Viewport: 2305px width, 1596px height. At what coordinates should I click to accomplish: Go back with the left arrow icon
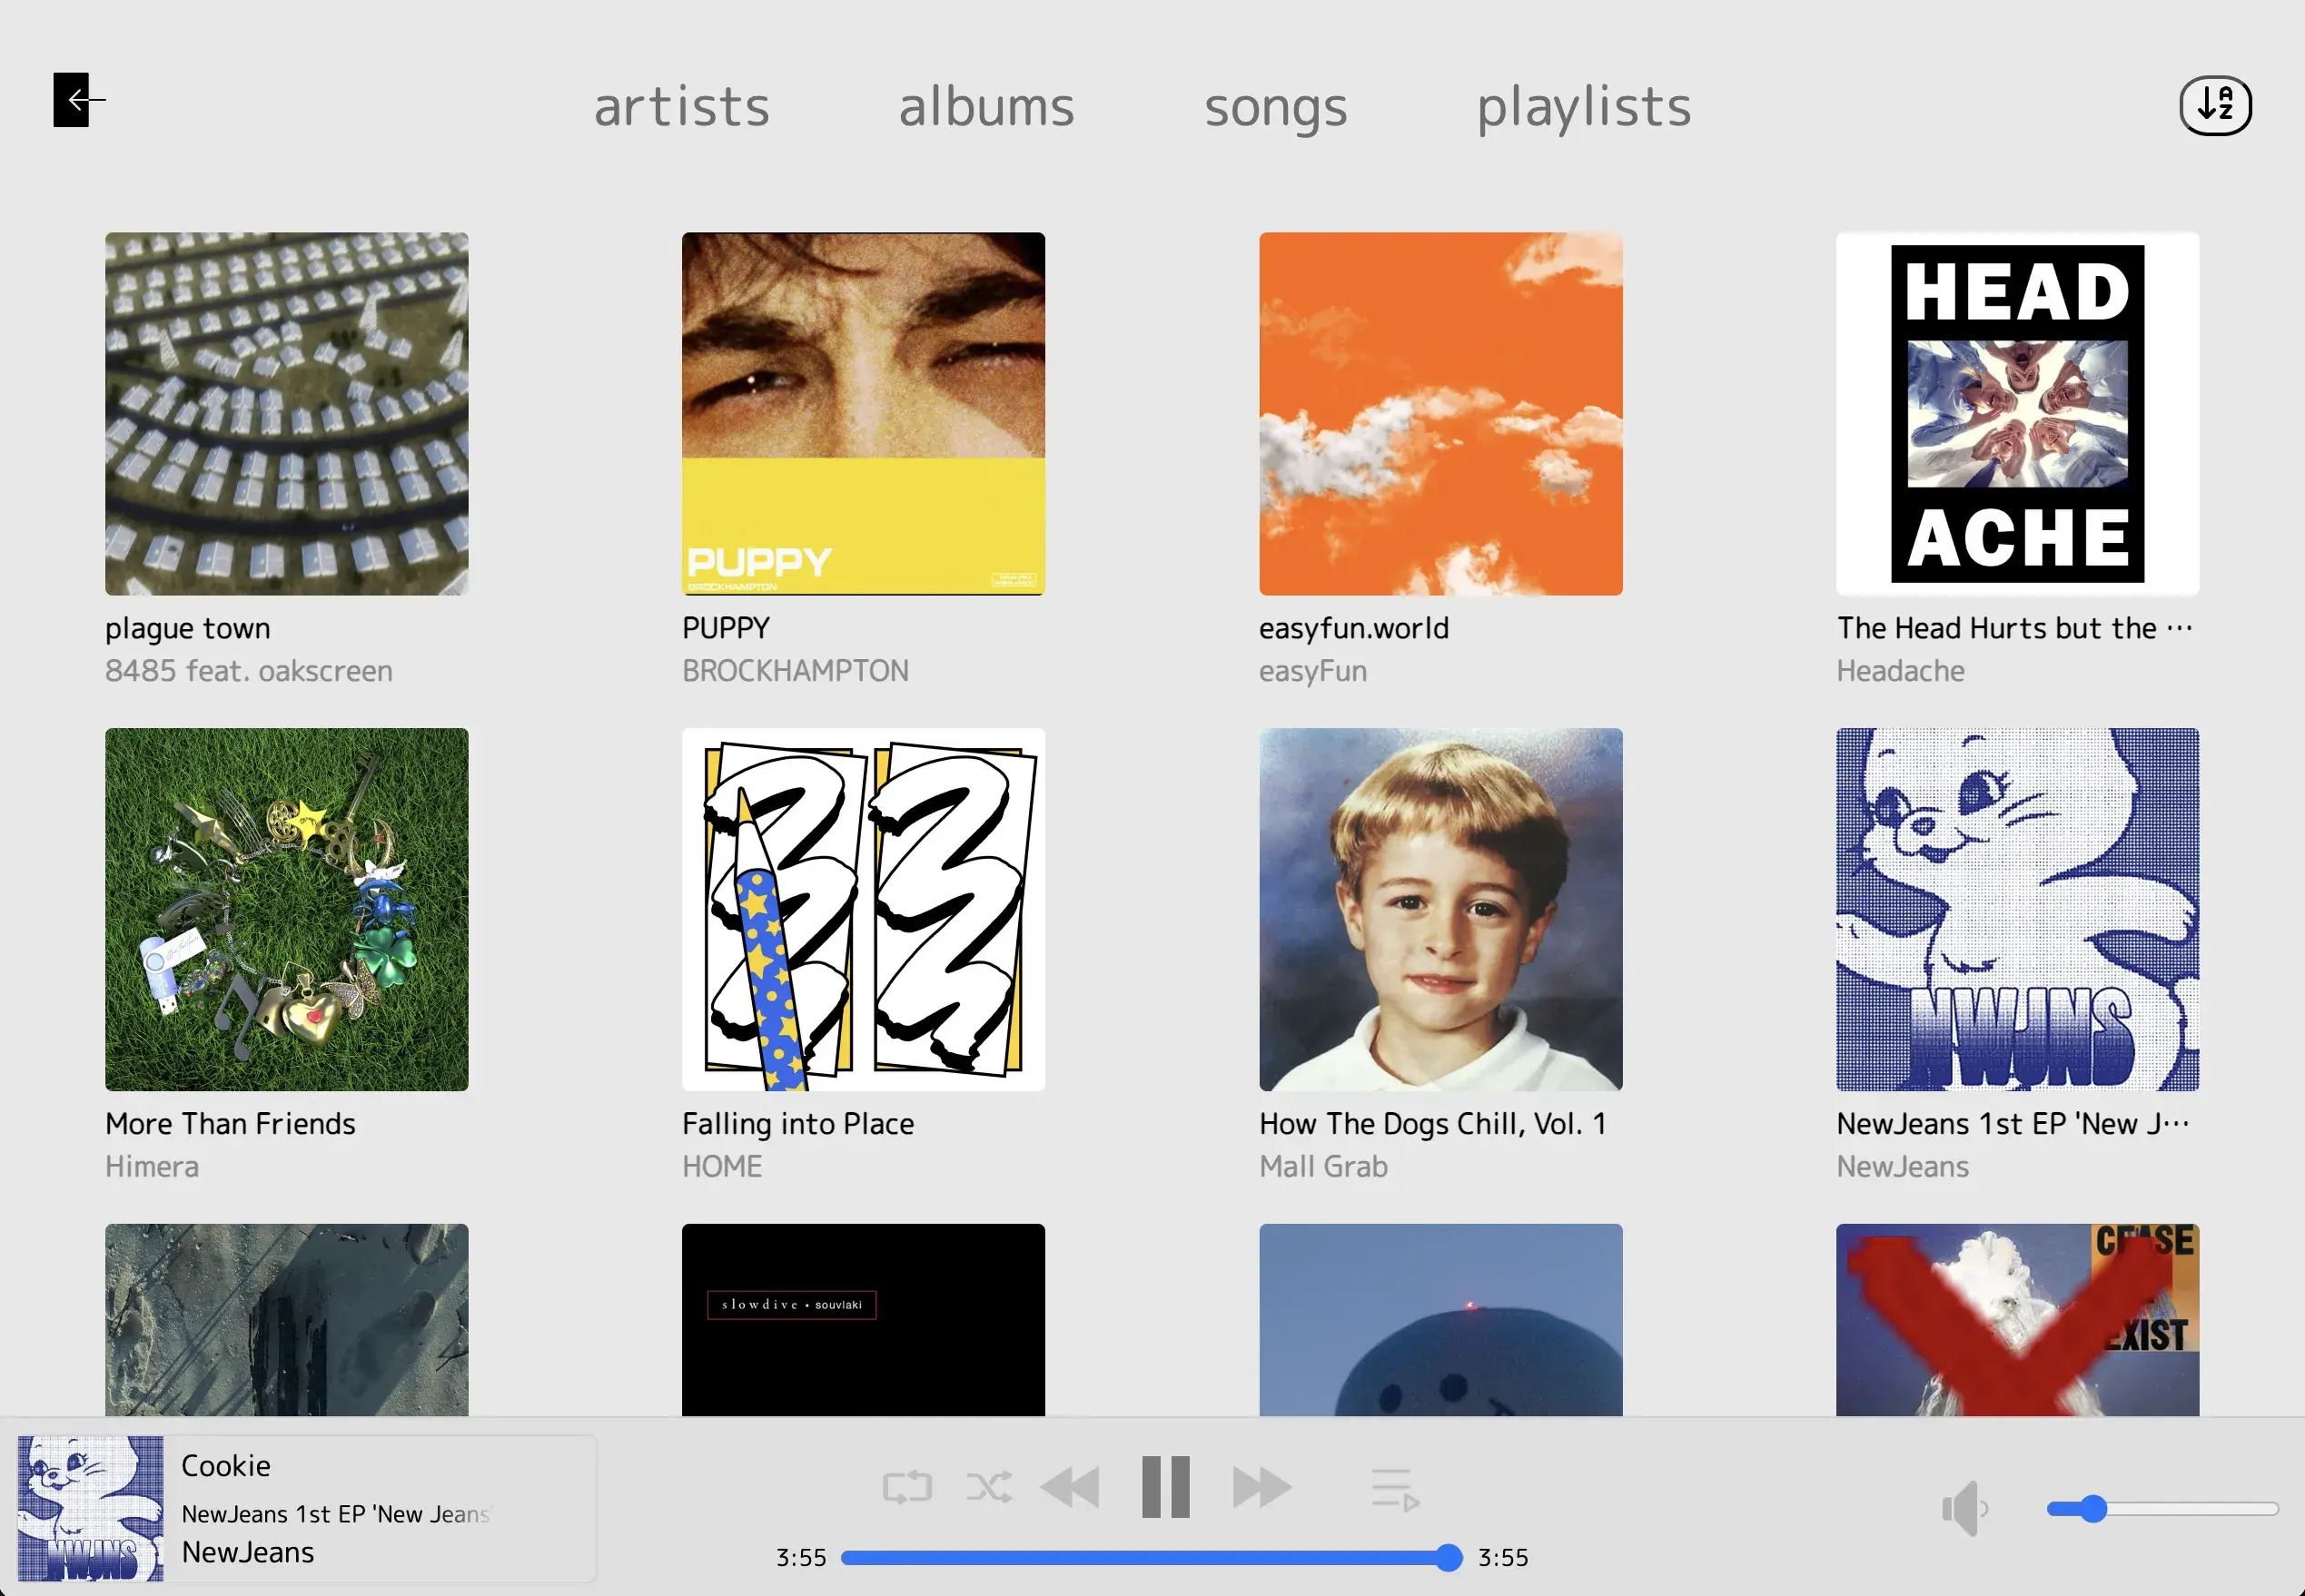click(x=79, y=100)
